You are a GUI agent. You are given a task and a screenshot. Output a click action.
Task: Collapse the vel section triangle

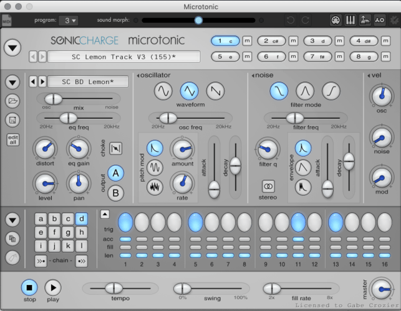pos(369,75)
